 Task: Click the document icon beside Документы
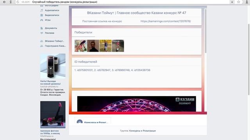(42, 28)
